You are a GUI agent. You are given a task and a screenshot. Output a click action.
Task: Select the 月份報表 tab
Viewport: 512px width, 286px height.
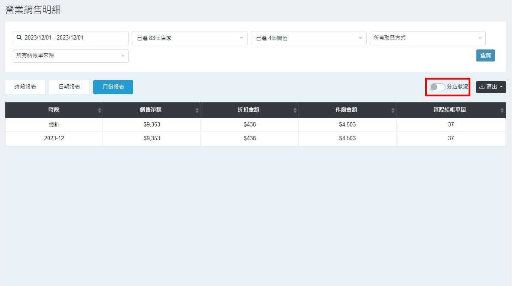point(113,87)
